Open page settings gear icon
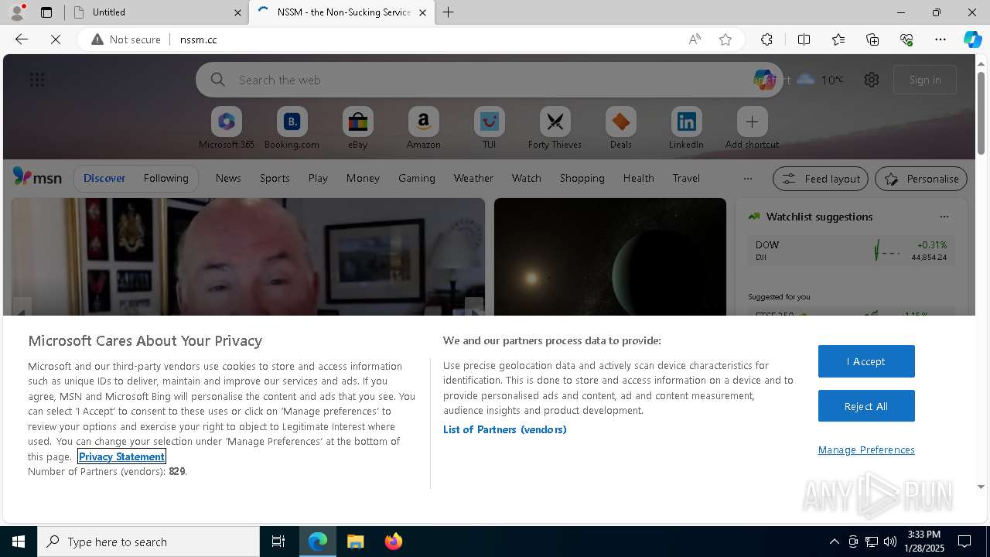This screenshot has height=557, width=990. coord(872,80)
